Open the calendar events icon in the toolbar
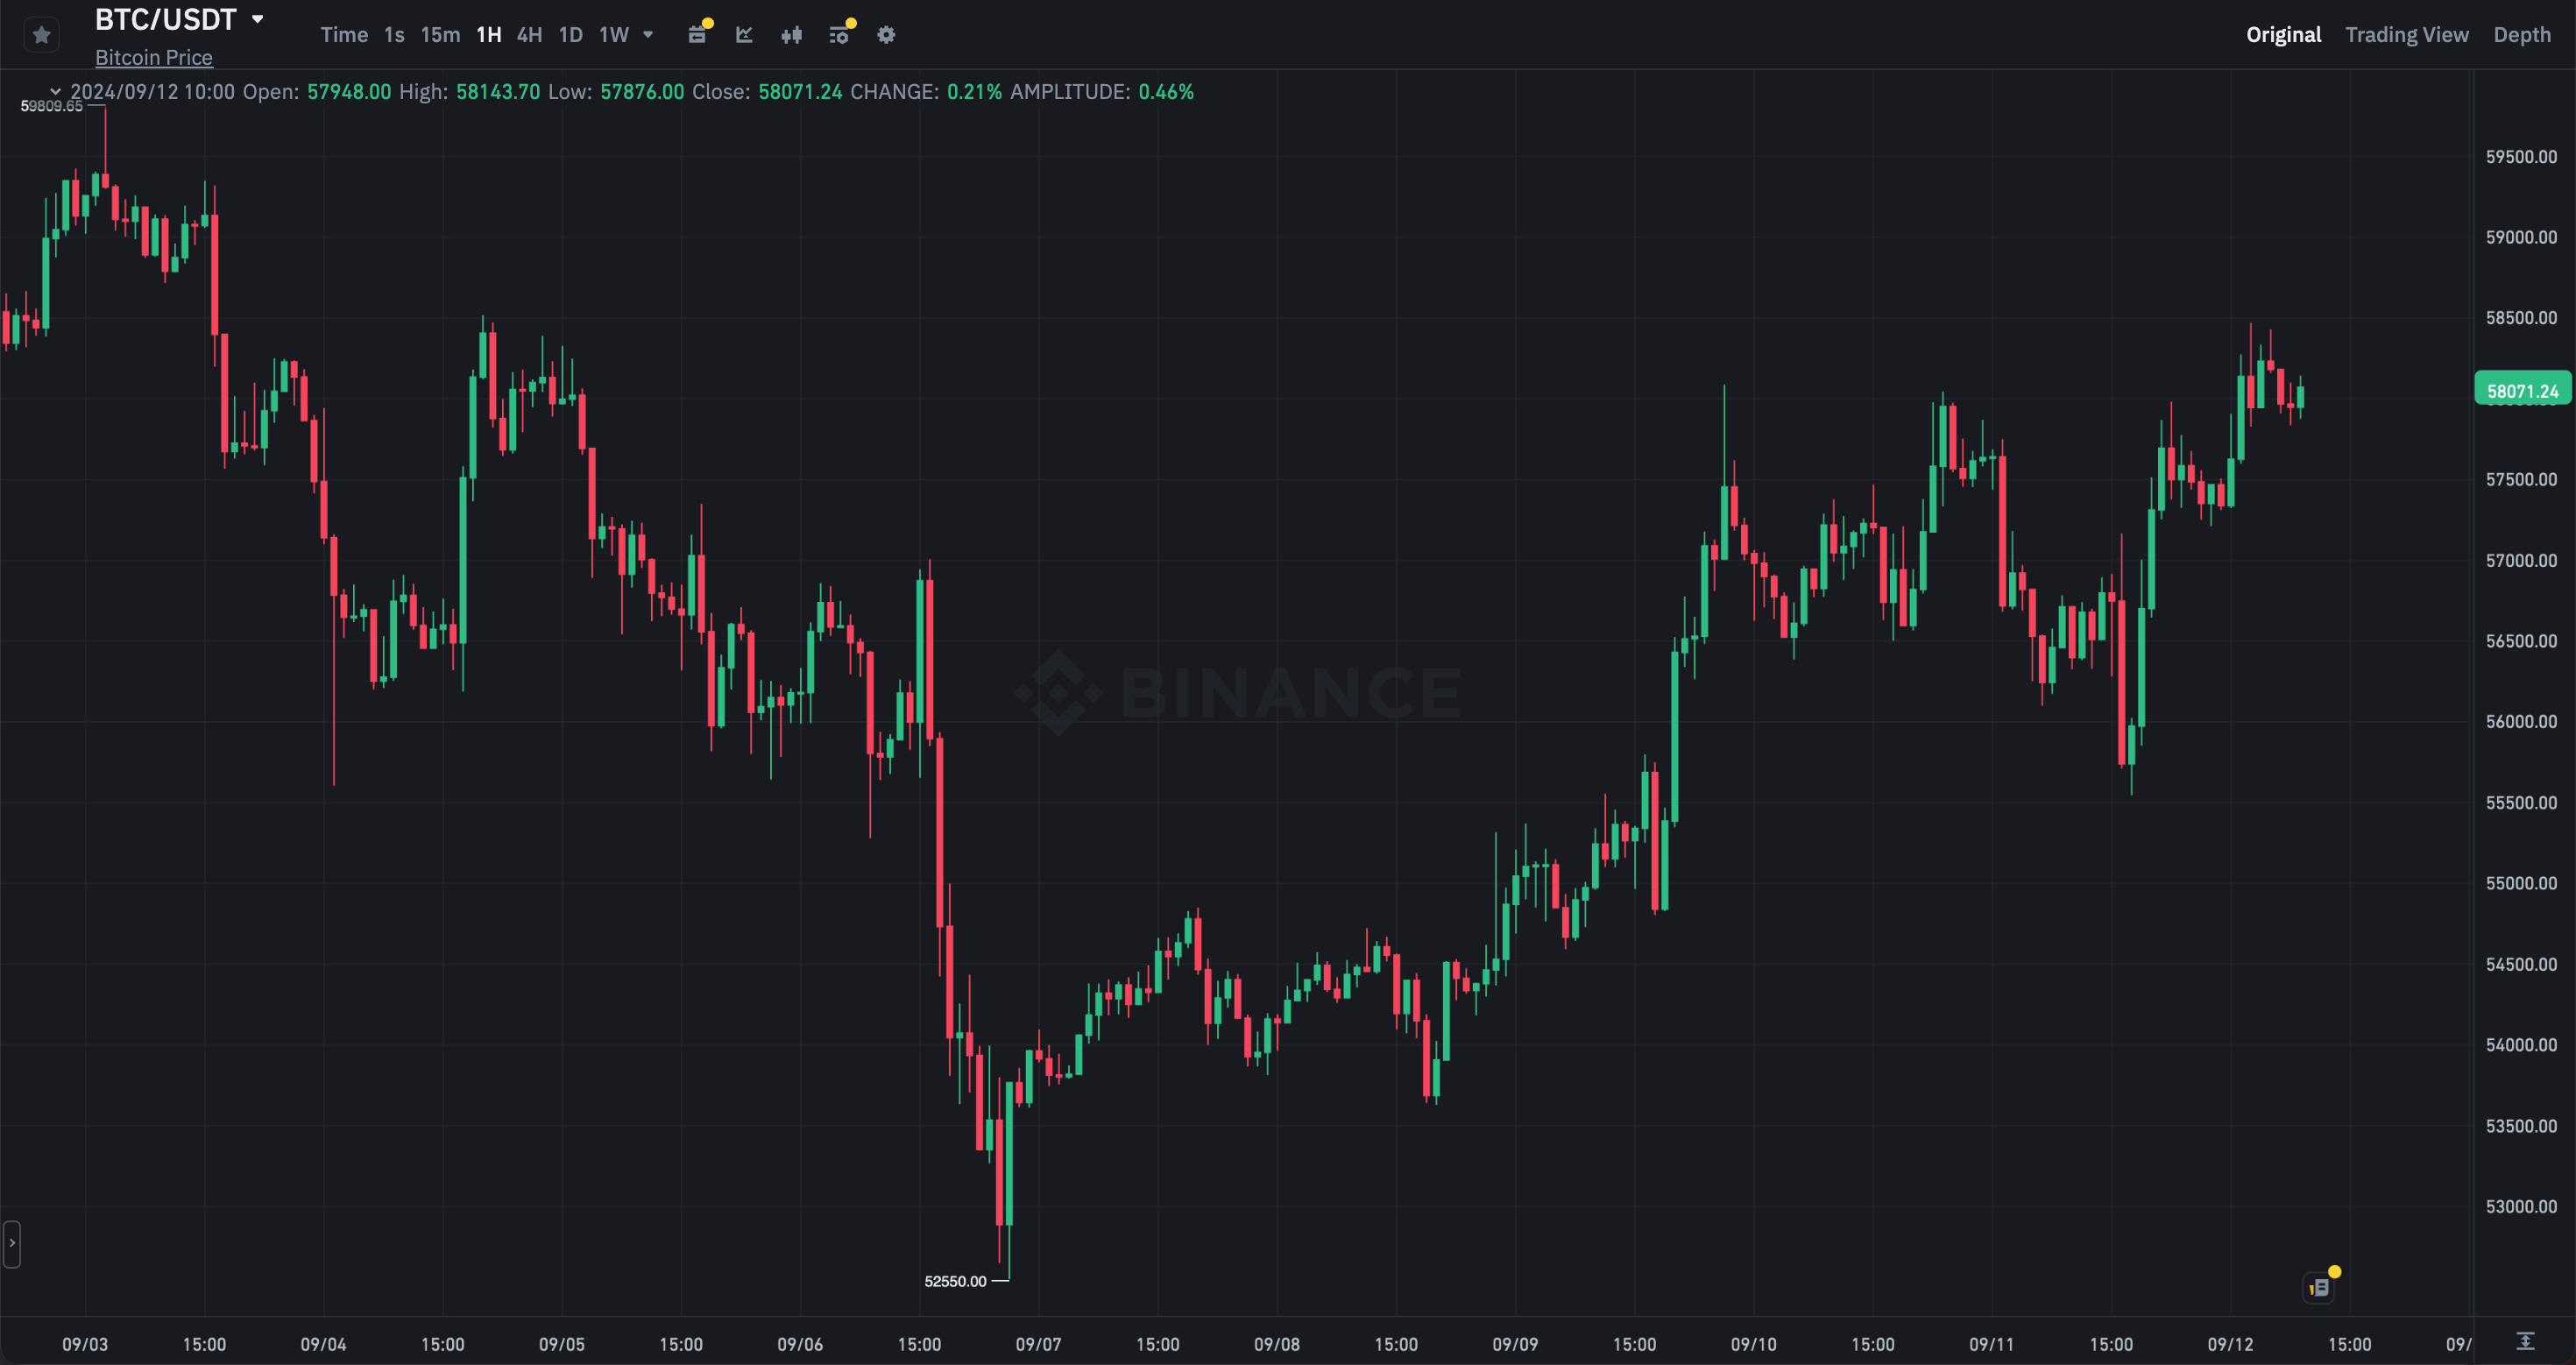The image size is (2576, 1365). (698, 34)
